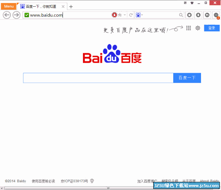This screenshot has width=221, height=190.
Task: Close the 百度一下 tab
Action: pyautogui.click(x=63, y=7)
